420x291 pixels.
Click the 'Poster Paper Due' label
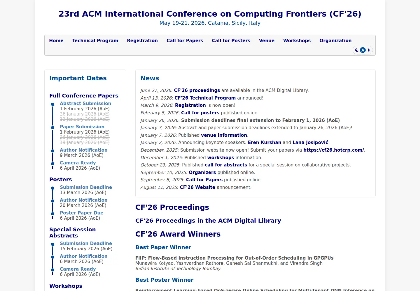pos(82,213)
